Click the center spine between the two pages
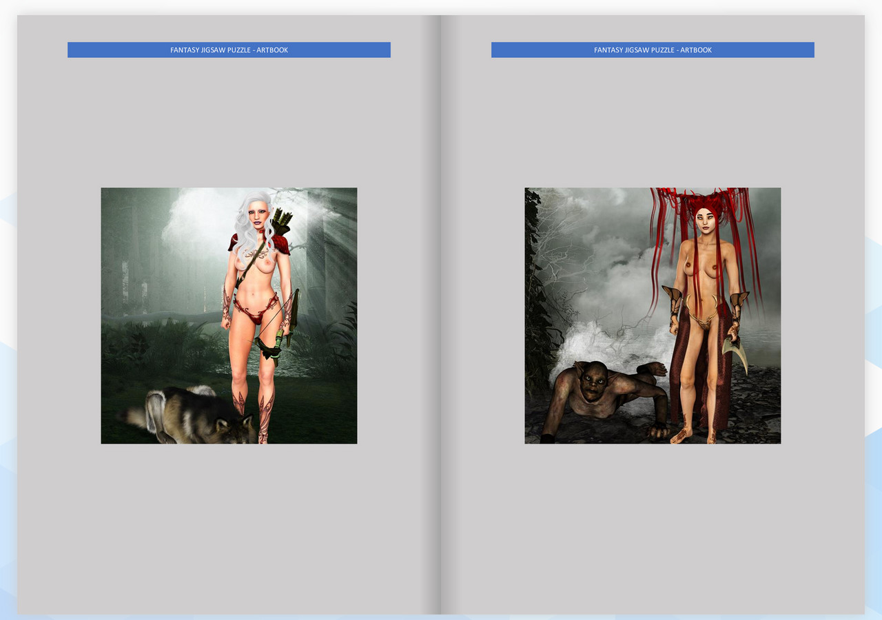The image size is (882, 620). 441,310
